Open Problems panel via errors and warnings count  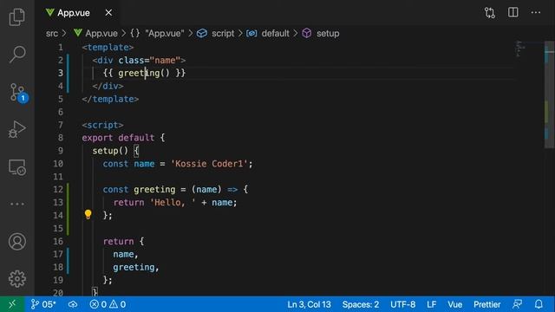[x=108, y=304]
